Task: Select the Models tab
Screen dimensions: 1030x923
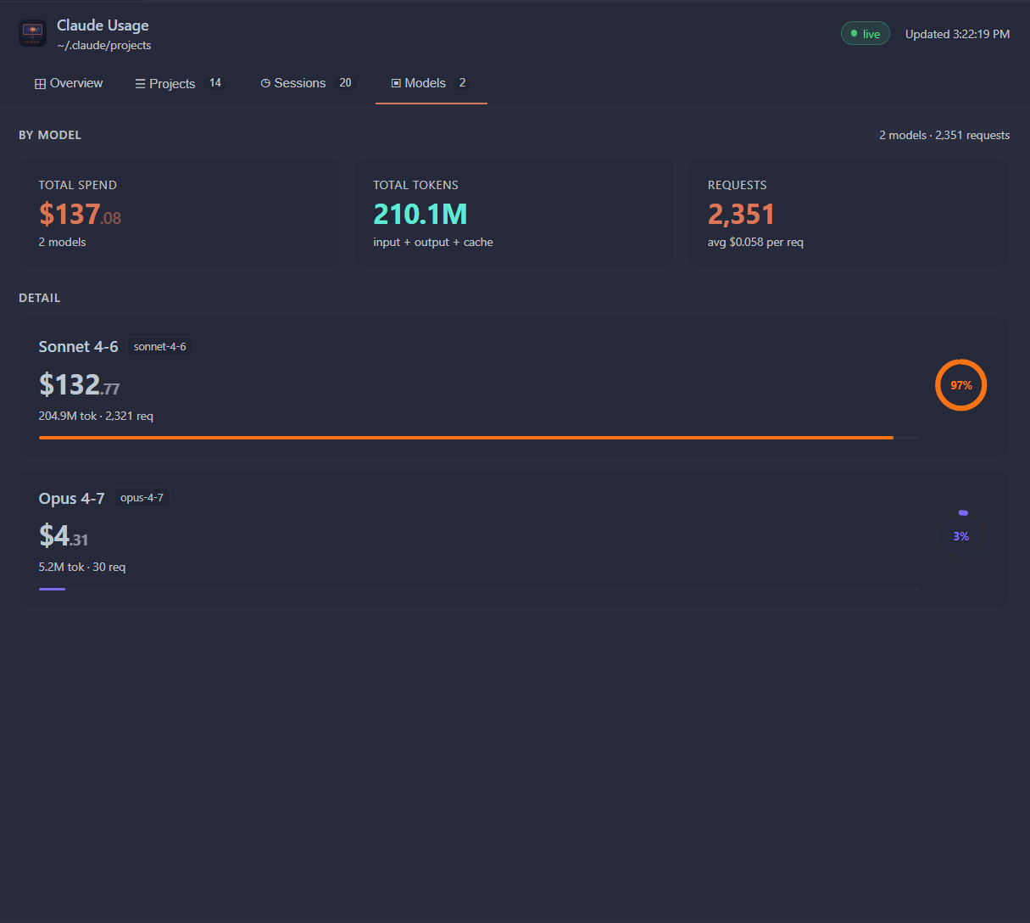Action: (431, 83)
